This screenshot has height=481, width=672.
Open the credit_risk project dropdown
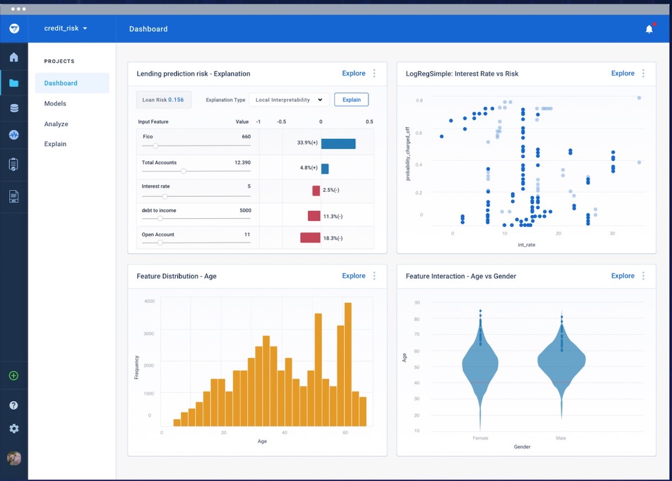[x=65, y=29]
